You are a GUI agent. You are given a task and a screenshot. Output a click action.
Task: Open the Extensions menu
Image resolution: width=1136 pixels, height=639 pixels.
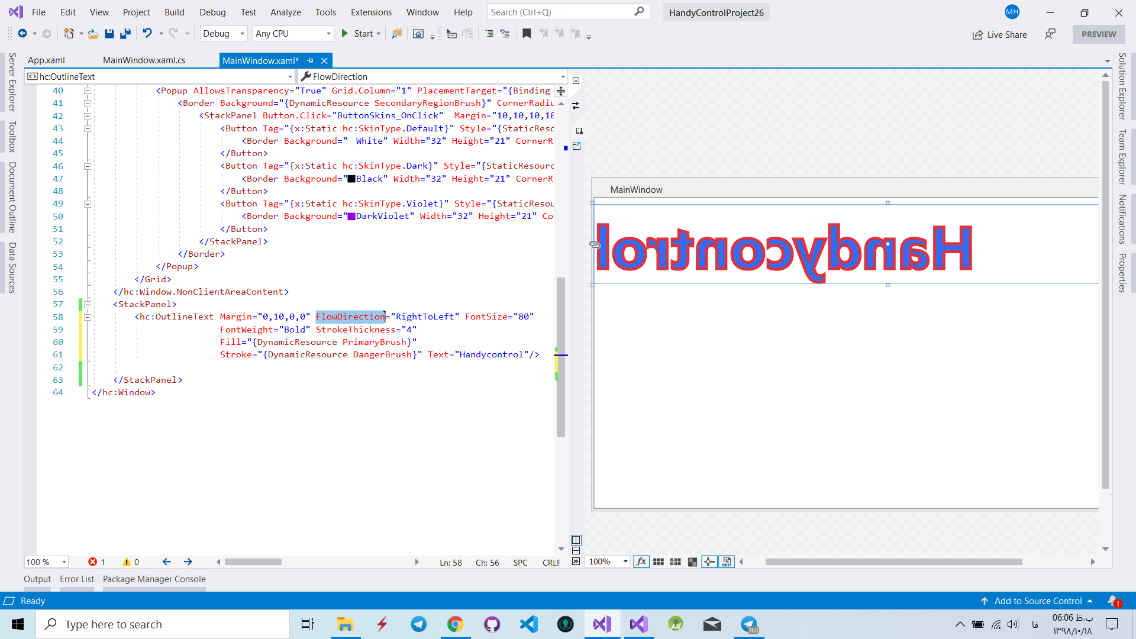click(x=371, y=12)
